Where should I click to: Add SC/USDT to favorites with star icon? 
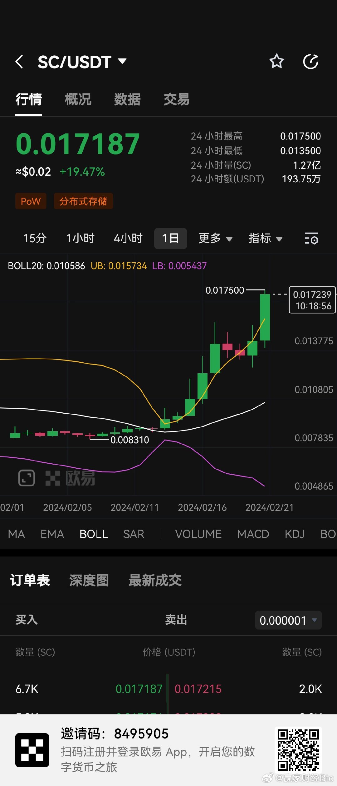(x=276, y=61)
